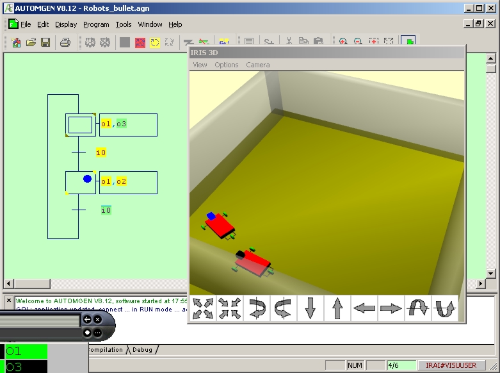Screen dimensions: 500x373
Task: Click horizontal scrollbar right arrow
Action: (481, 283)
